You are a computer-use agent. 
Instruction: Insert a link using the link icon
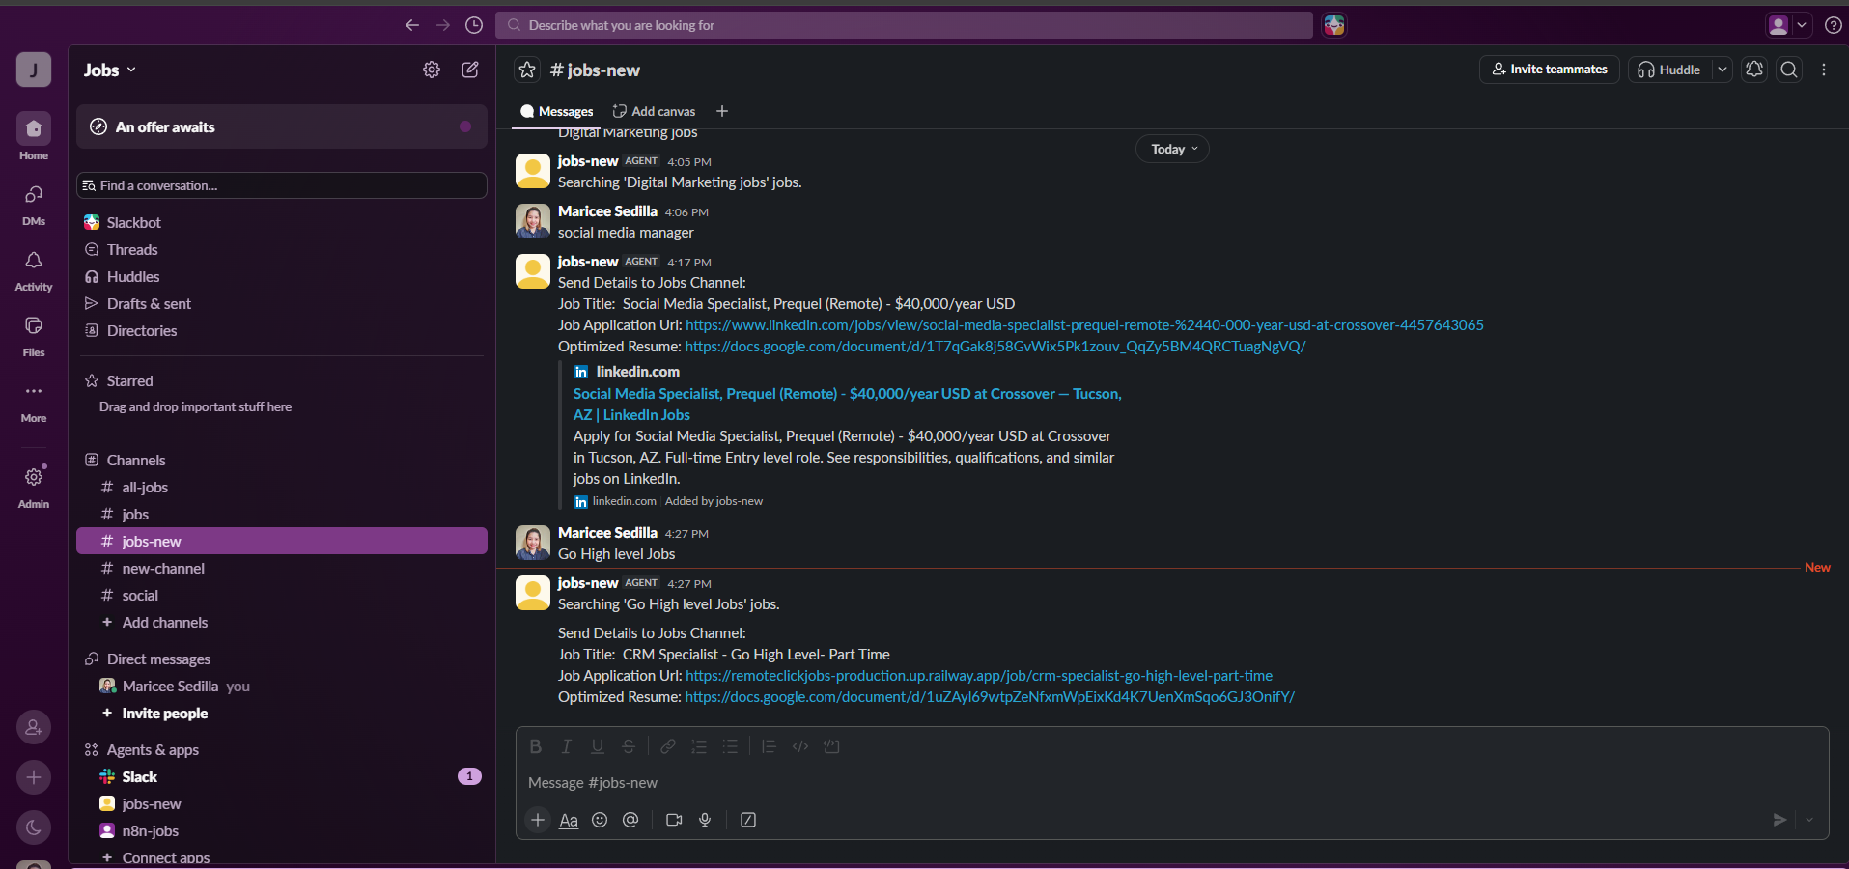pyautogui.click(x=668, y=746)
